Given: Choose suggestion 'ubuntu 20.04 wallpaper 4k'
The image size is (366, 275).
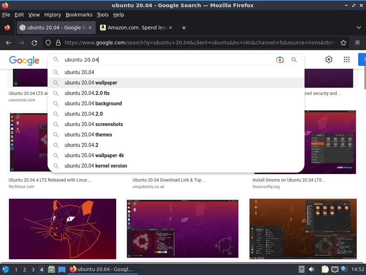Looking at the screenshot, I should coord(176,155).
